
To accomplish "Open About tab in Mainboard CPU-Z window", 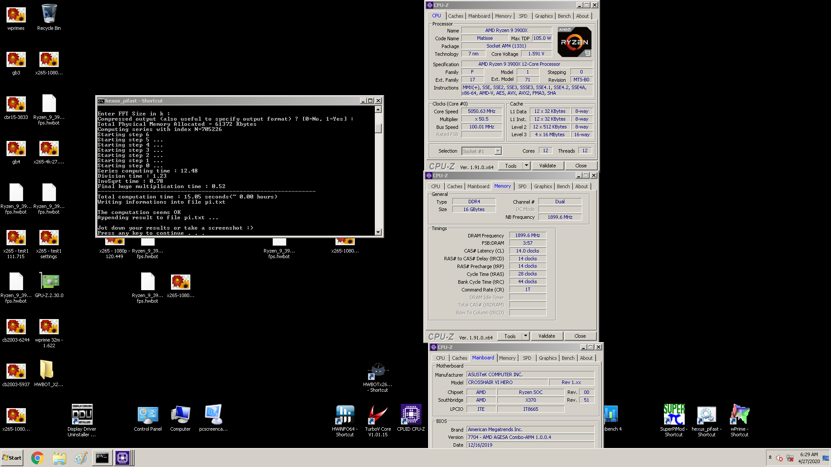I will (x=586, y=358).
